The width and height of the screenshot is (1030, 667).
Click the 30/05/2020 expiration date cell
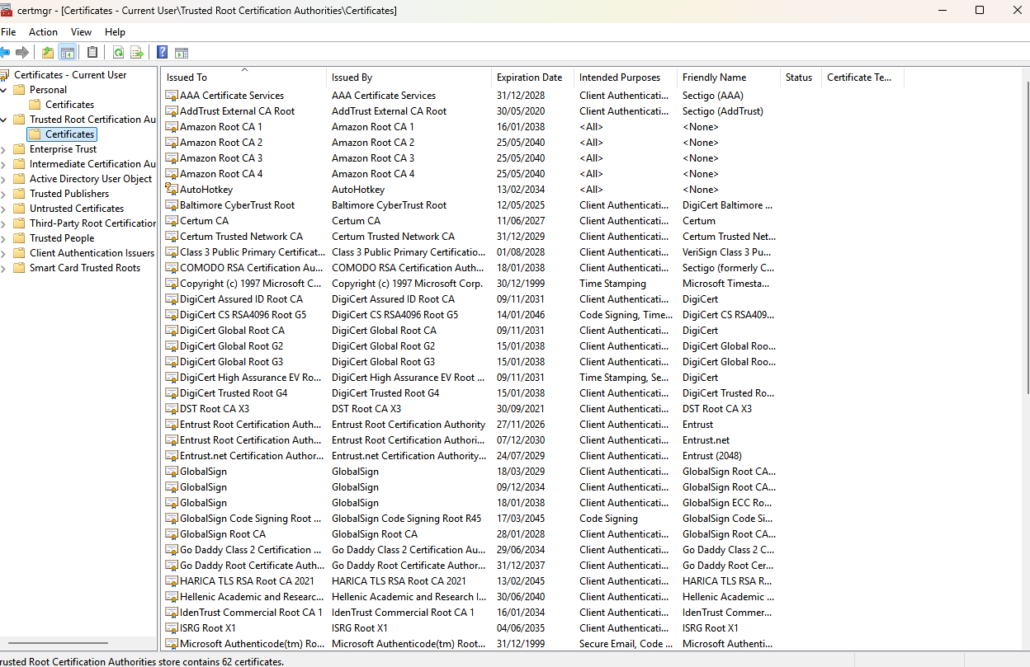click(521, 111)
